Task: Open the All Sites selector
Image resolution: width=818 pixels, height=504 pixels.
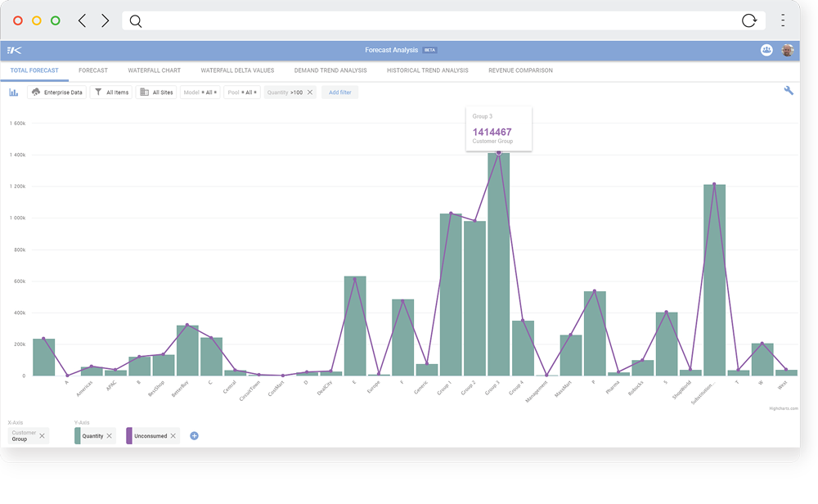Action: 156,92
